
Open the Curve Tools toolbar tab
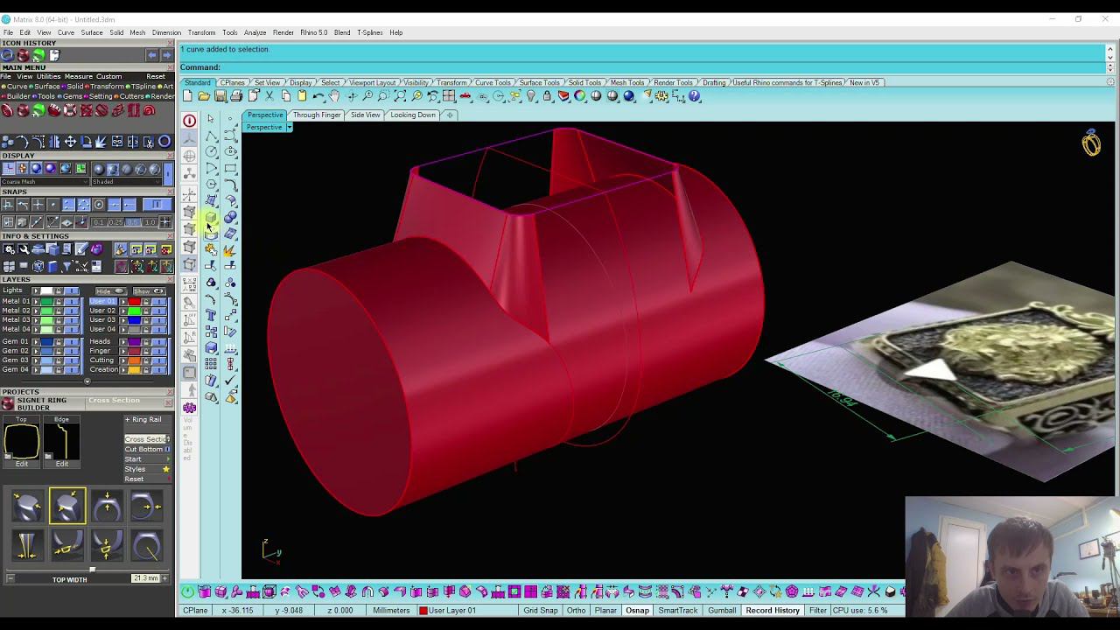(493, 82)
